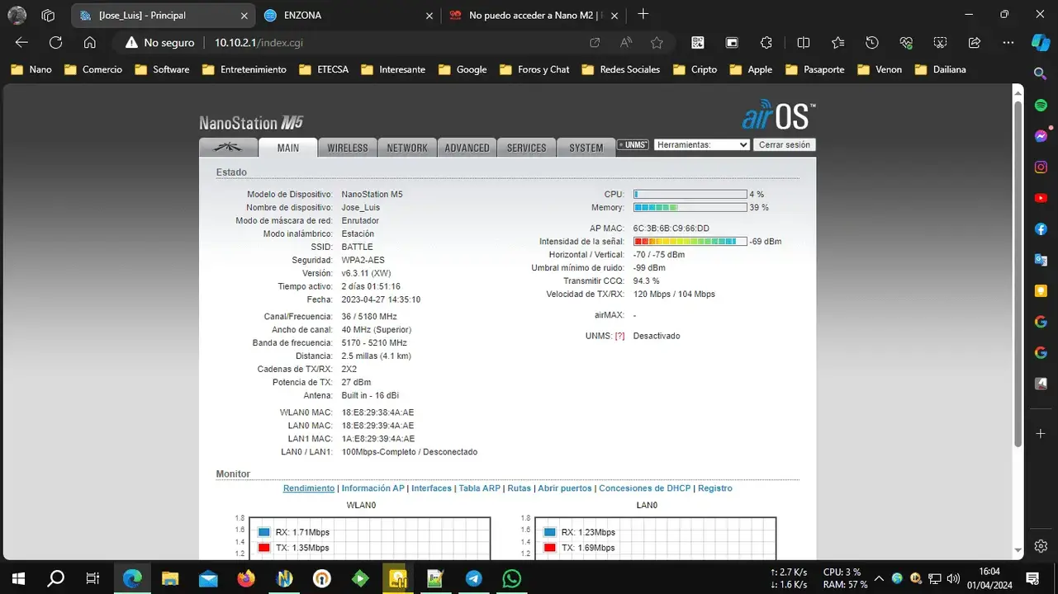Open the Tabla ARP link

pyautogui.click(x=480, y=488)
